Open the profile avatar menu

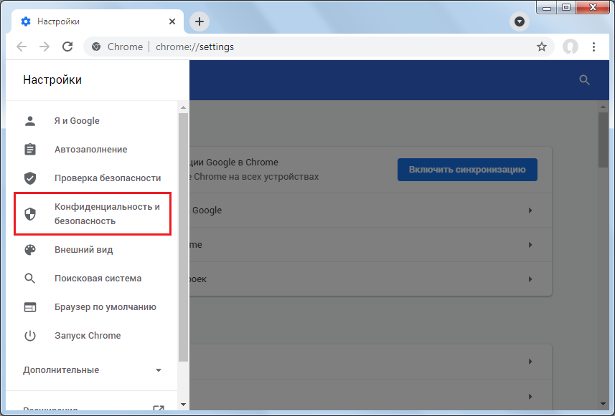(x=570, y=47)
